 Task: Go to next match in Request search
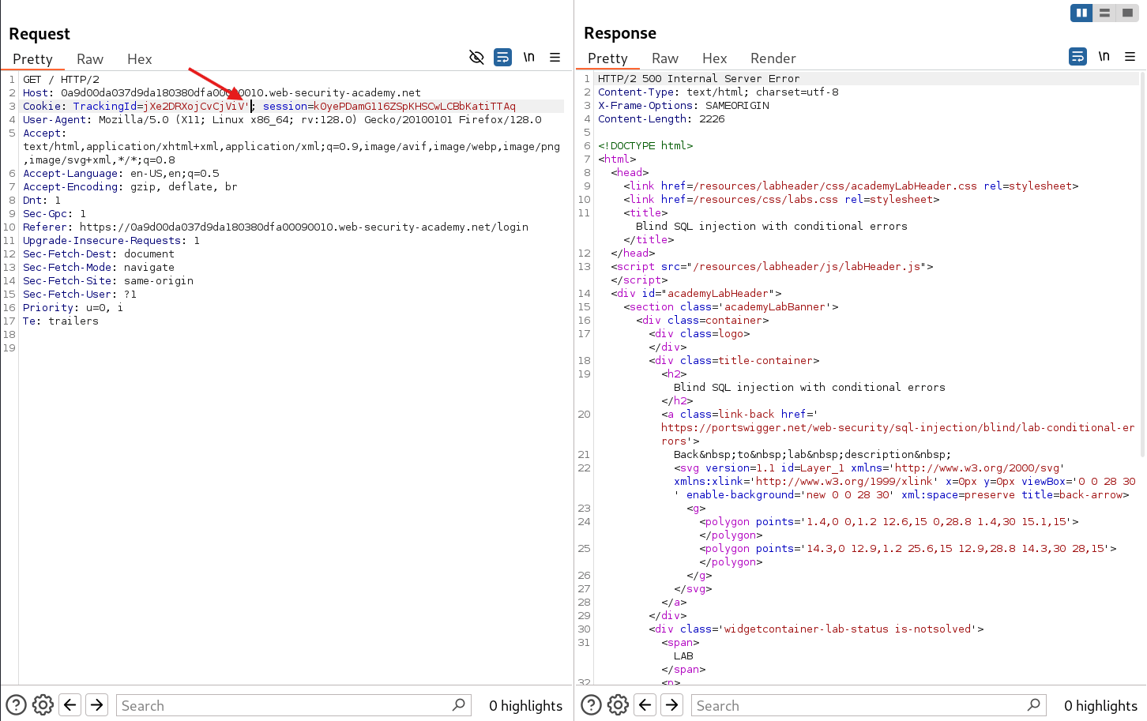[x=97, y=705]
